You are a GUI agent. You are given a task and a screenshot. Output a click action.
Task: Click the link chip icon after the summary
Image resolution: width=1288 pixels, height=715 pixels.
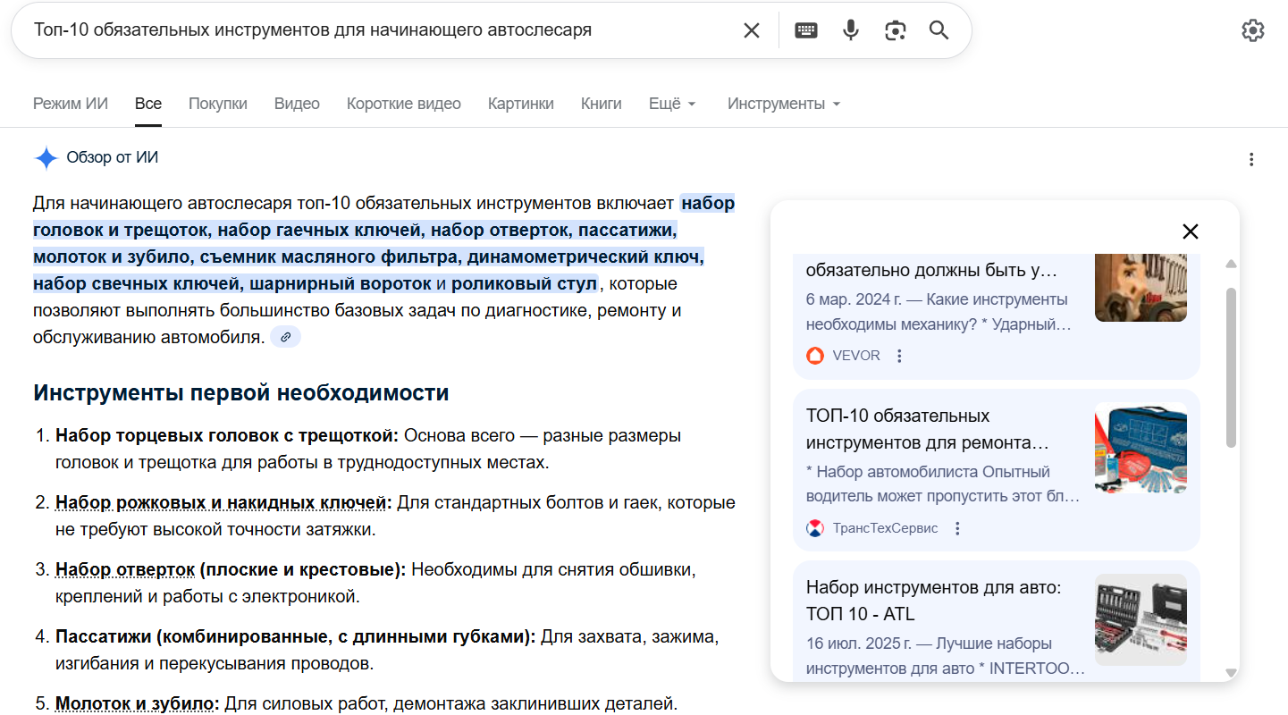[286, 337]
